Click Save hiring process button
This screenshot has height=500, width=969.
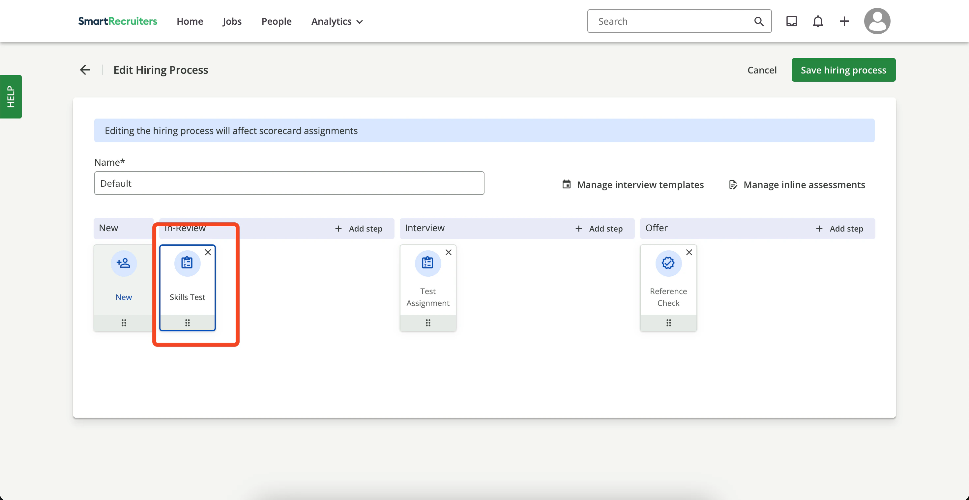click(843, 70)
